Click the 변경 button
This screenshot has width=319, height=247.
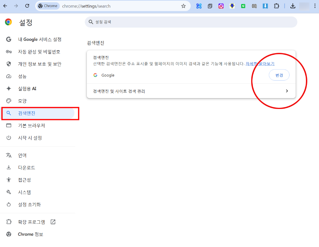pos(279,75)
